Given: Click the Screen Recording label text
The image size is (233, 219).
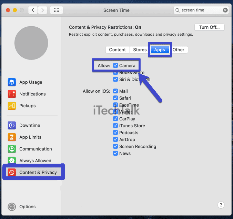Looking at the screenshot, I should click(x=138, y=146).
